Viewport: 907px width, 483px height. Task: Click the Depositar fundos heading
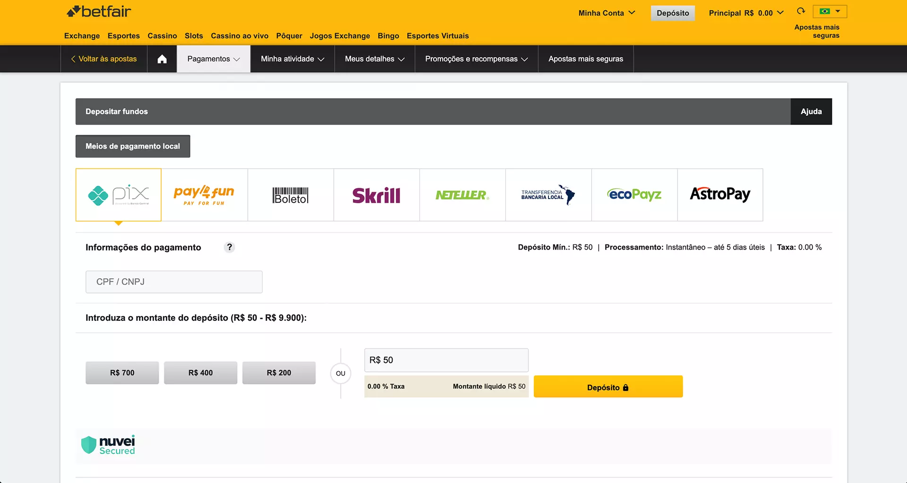pyautogui.click(x=117, y=111)
